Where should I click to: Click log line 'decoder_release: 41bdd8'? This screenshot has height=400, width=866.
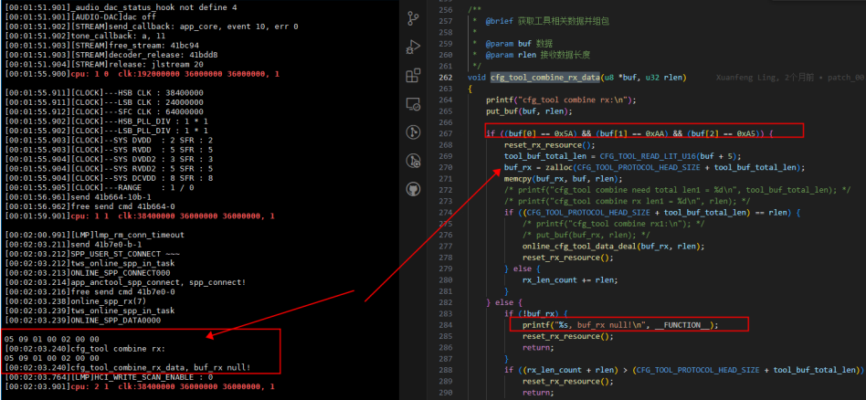click(111, 55)
